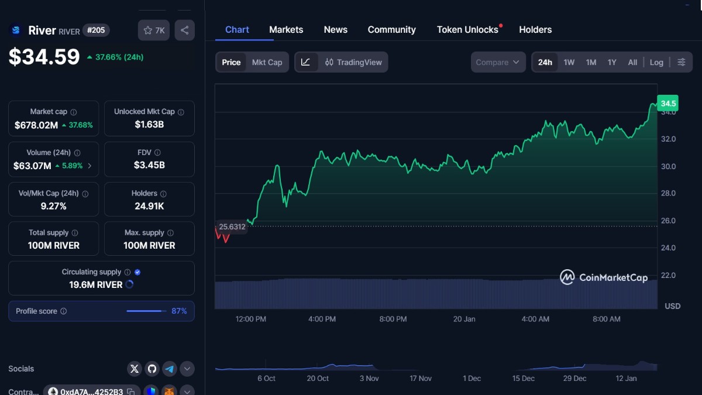Screen dimensions: 702x395
Task: Click the 25.6312 opening price label
Action: coord(231,226)
